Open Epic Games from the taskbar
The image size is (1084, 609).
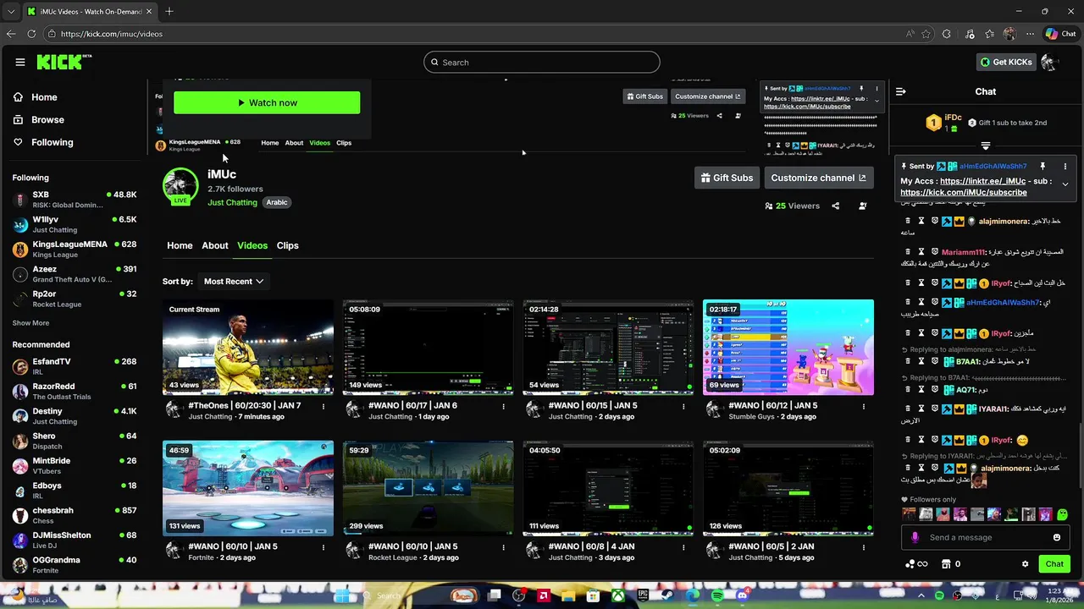click(643, 595)
